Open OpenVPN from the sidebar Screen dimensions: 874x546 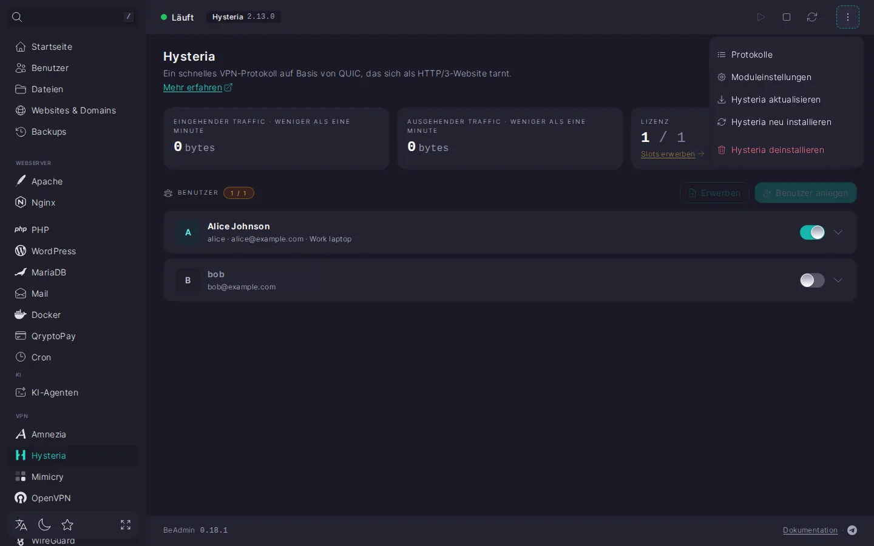tap(73, 498)
